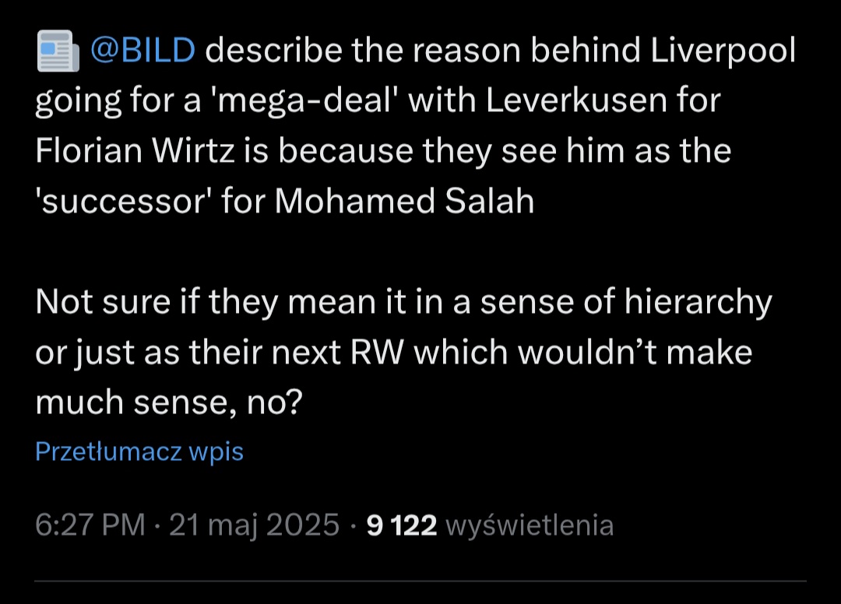Translate post via Przetłumacz wpis
Screen dimensions: 841x604
139,451
